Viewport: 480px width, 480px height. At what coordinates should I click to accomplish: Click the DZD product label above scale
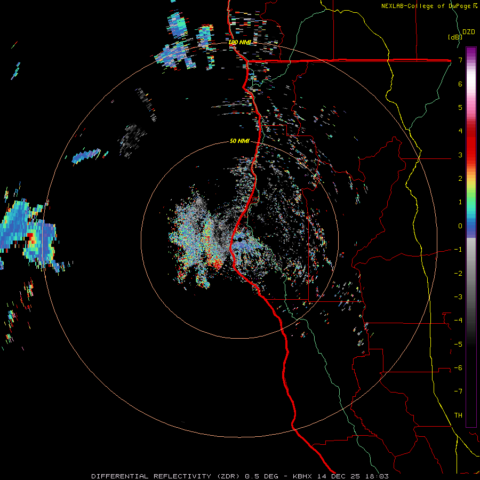pyautogui.click(x=469, y=32)
